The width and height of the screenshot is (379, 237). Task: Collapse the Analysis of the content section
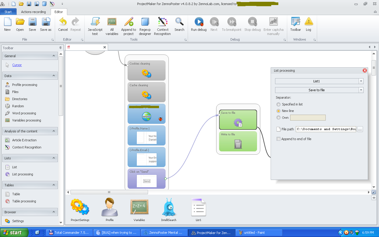point(54,131)
